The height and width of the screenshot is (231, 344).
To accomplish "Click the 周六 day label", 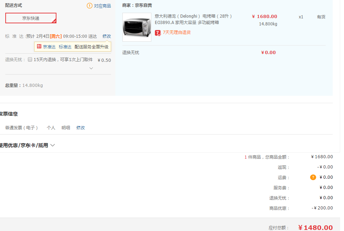I will coord(56,36).
